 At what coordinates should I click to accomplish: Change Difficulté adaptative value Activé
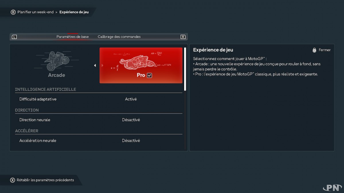131,99
